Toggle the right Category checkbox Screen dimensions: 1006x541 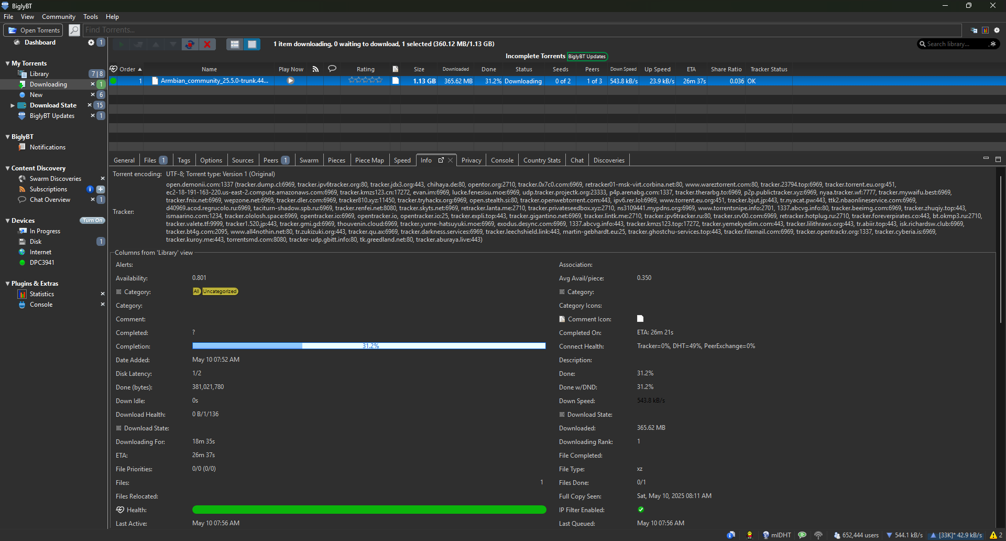pos(562,292)
